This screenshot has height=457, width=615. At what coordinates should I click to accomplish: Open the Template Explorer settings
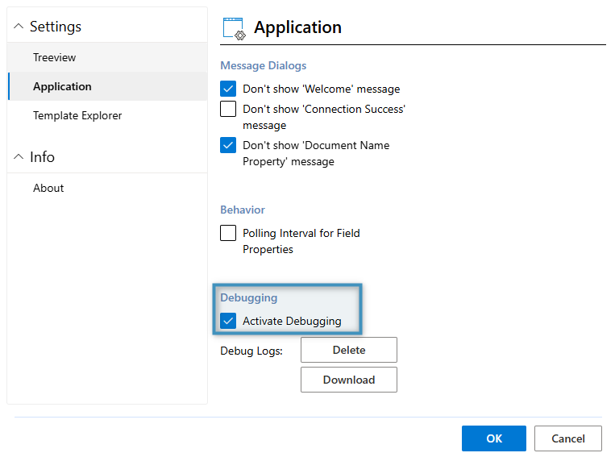(x=77, y=115)
